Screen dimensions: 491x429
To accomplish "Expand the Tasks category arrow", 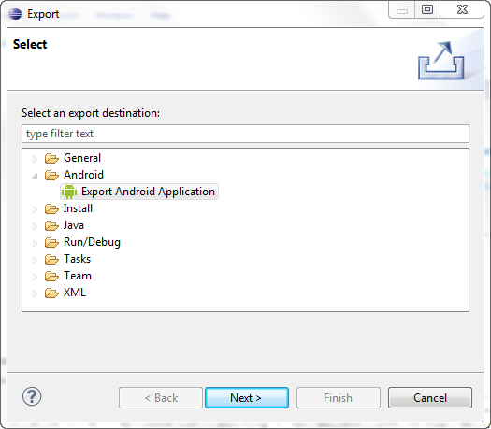I will 35,260.
